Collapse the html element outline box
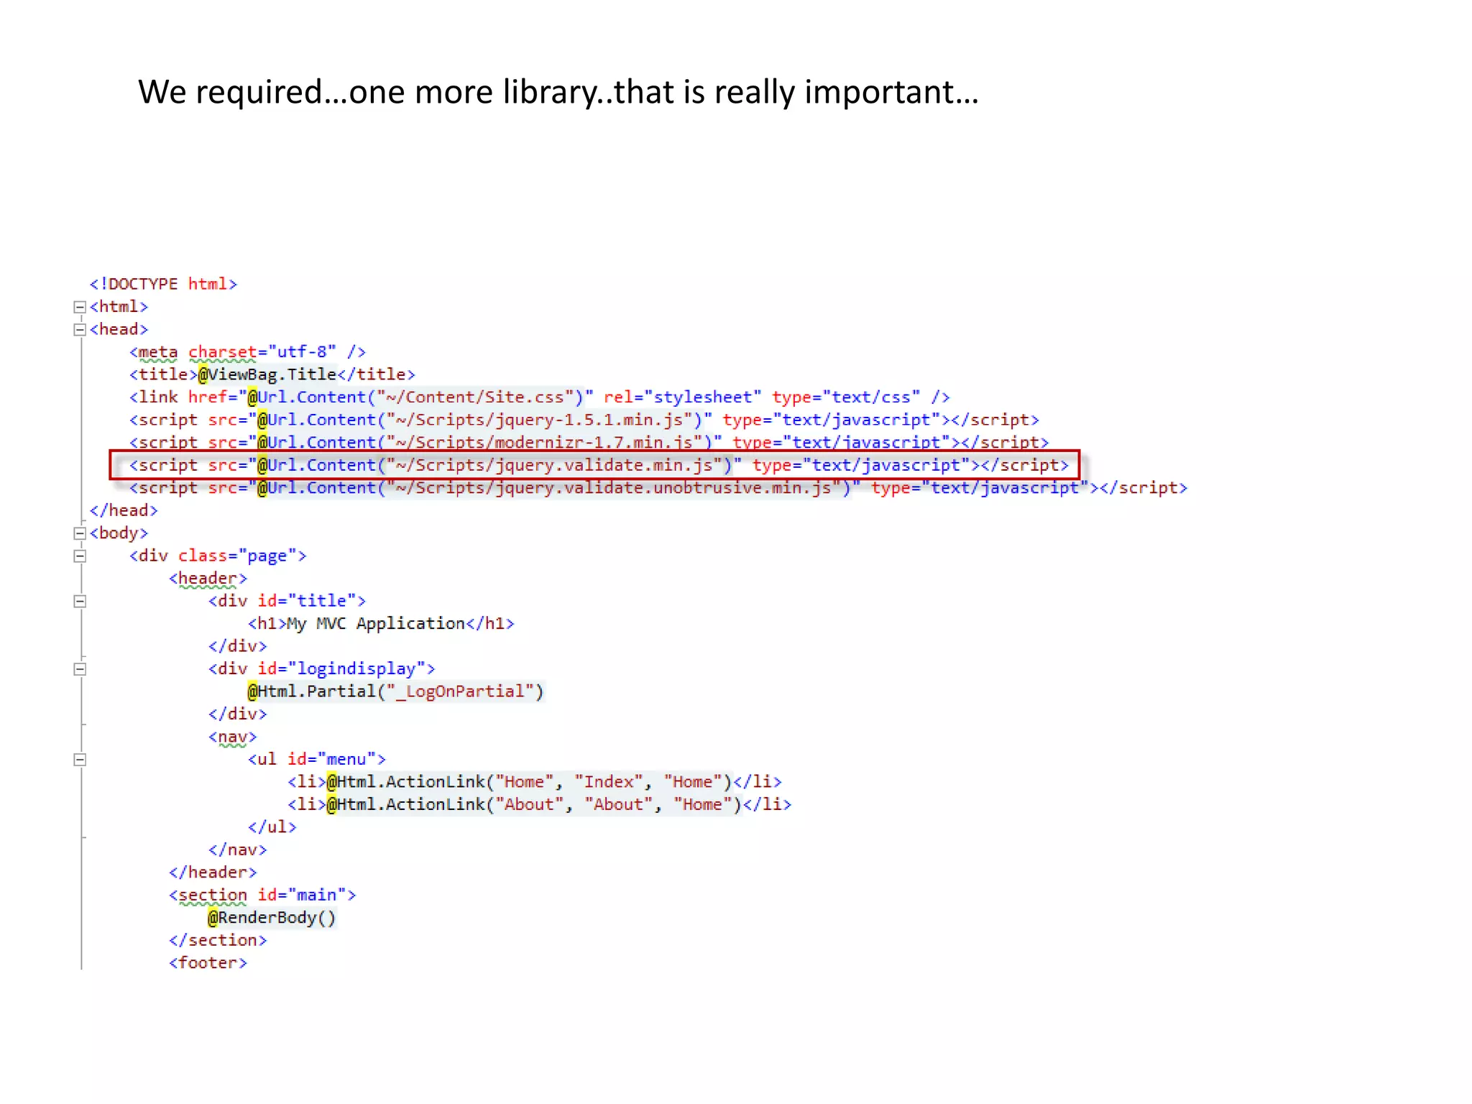The height and width of the screenshot is (1104, 1472). 80,307
